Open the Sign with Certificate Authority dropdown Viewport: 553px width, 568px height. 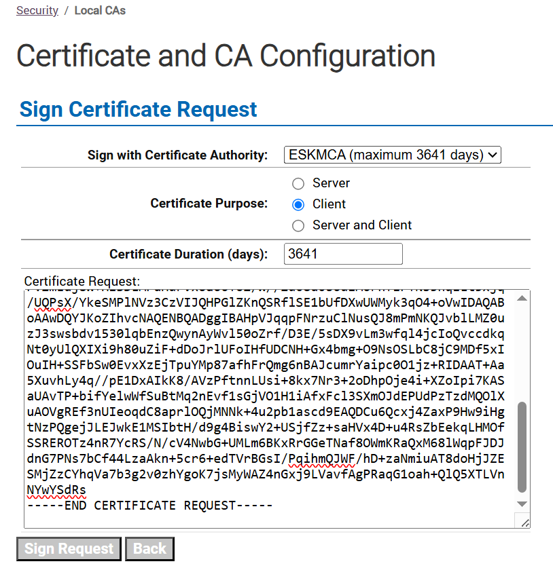[x=393, y=155]
